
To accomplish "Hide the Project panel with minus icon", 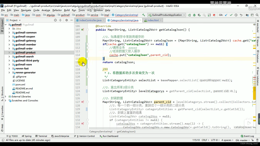I will [71, 20].
